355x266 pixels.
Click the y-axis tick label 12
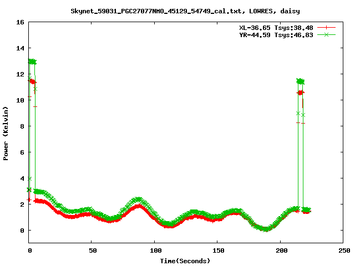[20, 74]
